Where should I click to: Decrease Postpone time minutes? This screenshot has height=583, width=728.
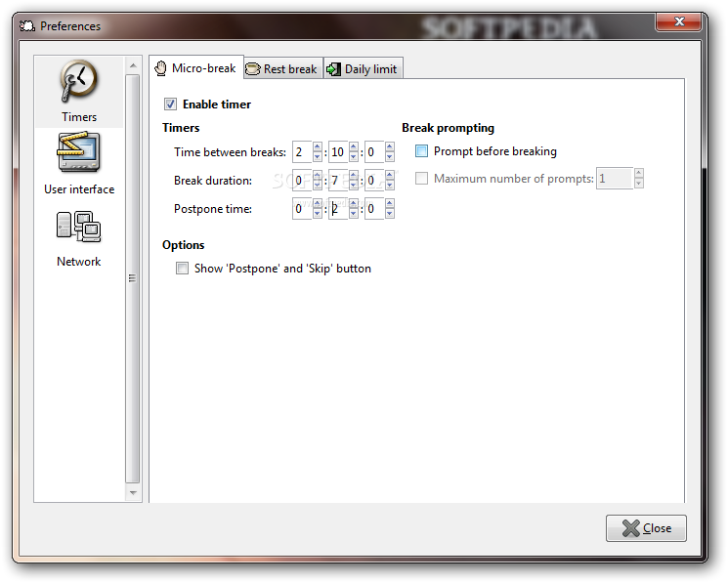point(354,213)
